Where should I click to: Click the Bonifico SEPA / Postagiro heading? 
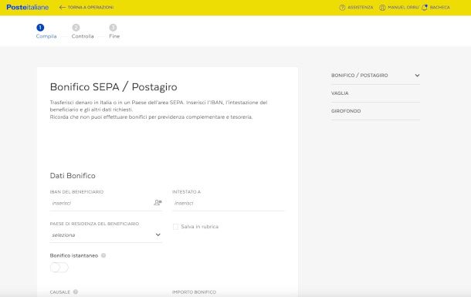[114, 87]
